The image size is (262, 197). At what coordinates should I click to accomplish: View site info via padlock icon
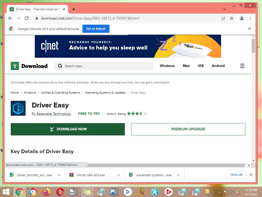37,18
